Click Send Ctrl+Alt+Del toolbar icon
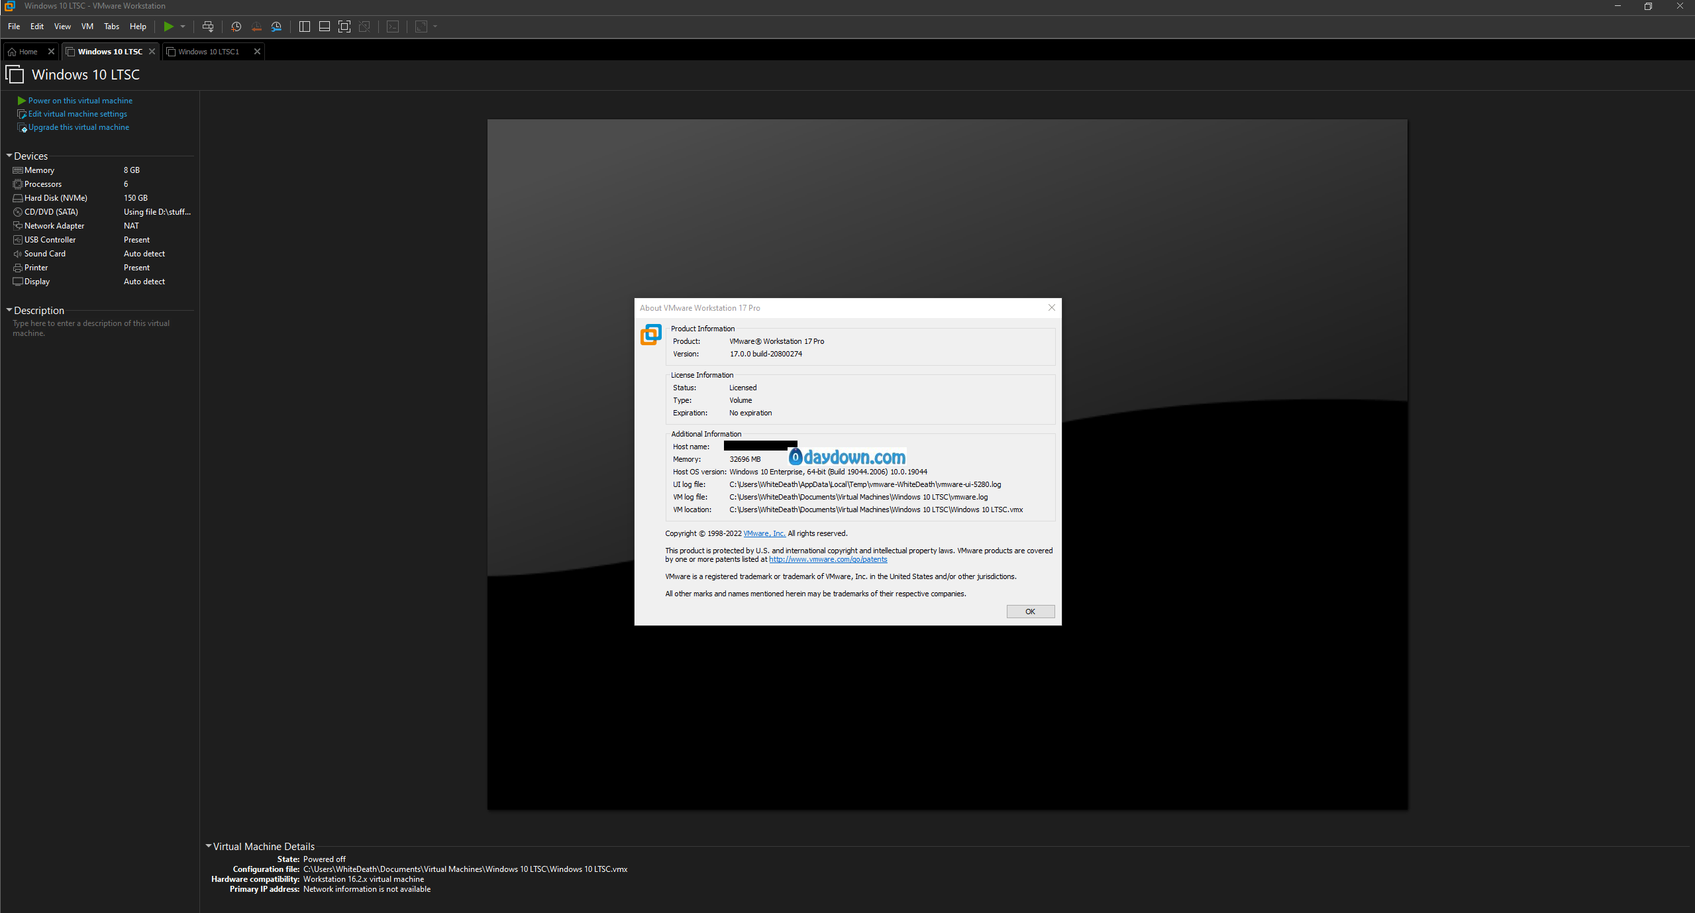1695x913 pixels. pos(208,27)
